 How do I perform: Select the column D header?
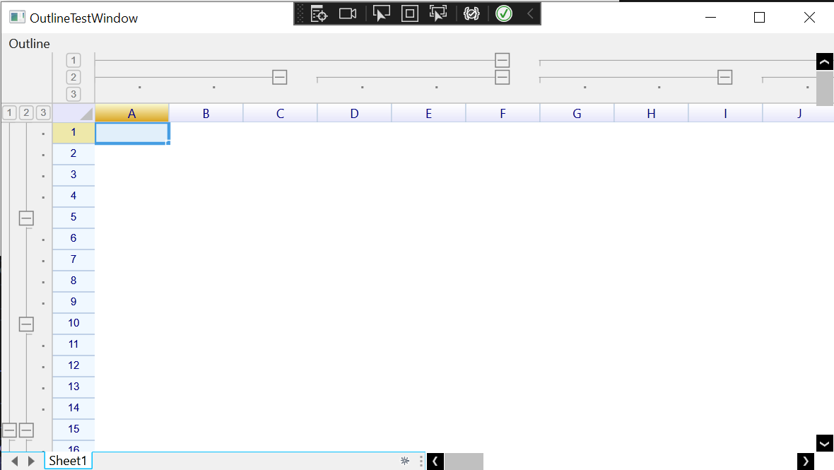[x=354, y=112]
